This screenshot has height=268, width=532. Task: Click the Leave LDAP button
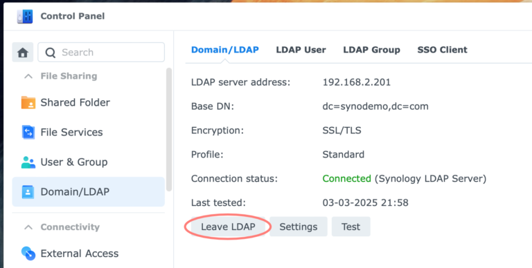pyautogui.click(x=228, y=227)
